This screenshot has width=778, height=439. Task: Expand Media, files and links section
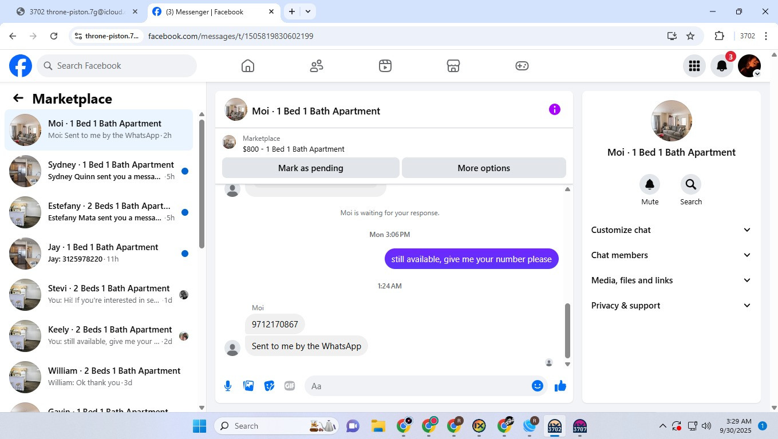pos(671,280)
